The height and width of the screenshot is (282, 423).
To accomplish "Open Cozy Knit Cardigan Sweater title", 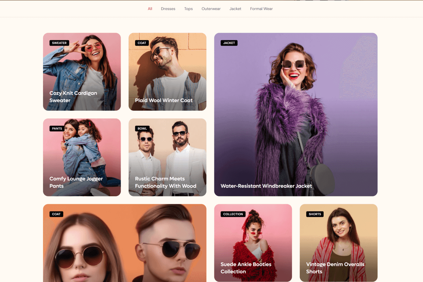I will [73, 97].
